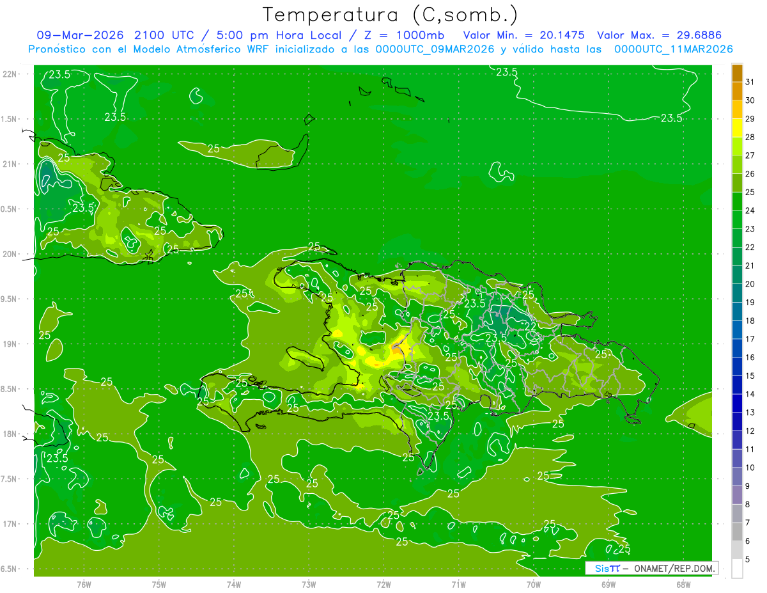Viewport: 767px width, 593px height.
Task: Click the legend value '11'
Action: pos(750,449)
